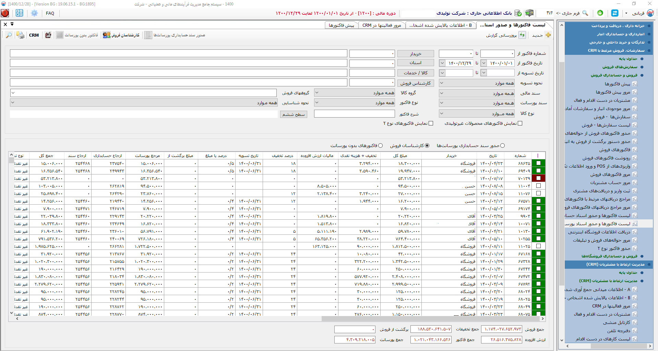Open 'گروه کالا' dropdown
Screen dimensions: 658x351
355,93
